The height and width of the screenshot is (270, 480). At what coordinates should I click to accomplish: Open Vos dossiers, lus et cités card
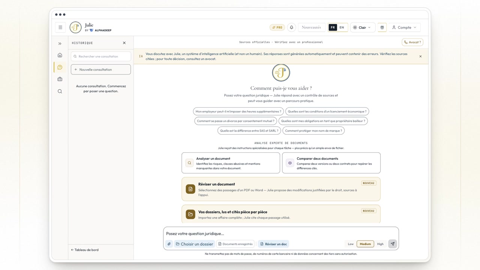pyautogui.click(x=281, y=214)
